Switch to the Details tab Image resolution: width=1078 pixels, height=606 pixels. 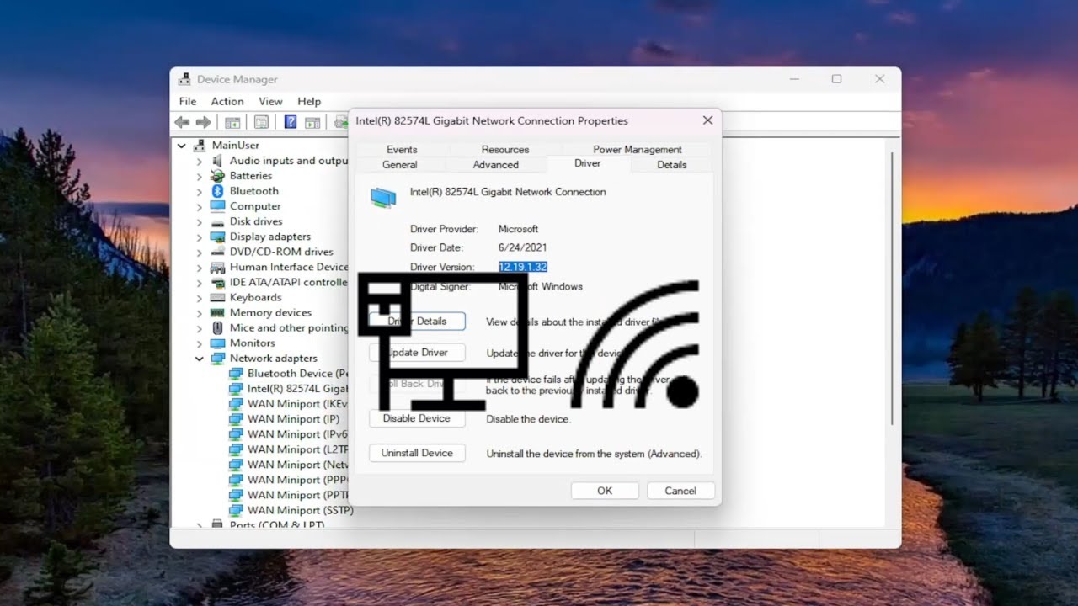(672, 165)
